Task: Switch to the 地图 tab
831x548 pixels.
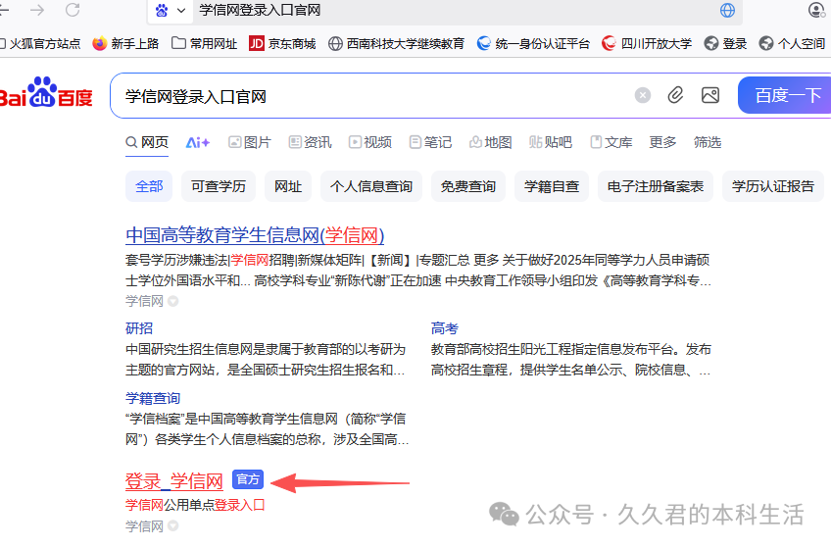Action: pyautogui.click(x=490, y=142)
